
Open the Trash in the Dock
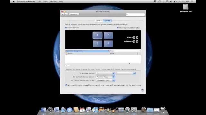163,110
